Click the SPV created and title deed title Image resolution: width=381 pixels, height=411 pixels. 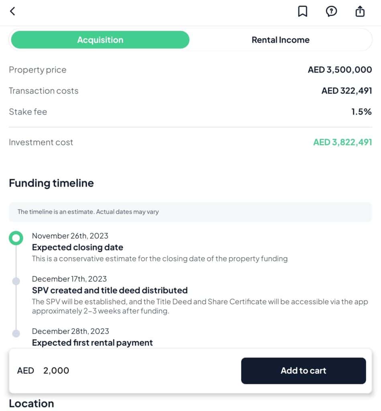(110, 290)
